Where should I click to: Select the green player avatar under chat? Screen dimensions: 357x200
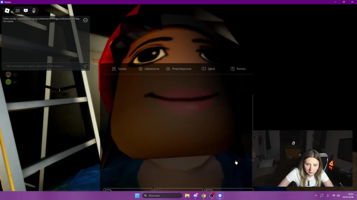(8, 82)
